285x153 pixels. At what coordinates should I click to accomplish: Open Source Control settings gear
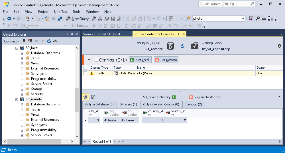pos(280,46)
